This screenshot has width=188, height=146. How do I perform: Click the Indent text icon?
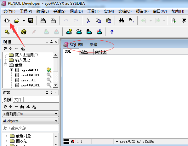(184, 20)
